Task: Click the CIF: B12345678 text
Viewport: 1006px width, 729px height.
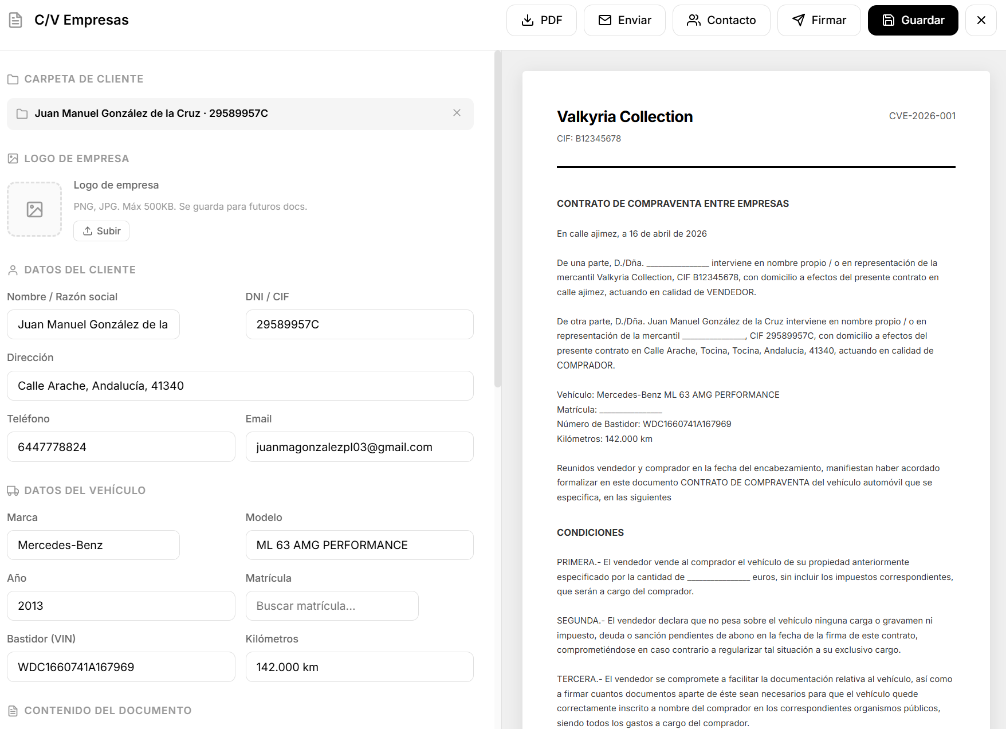Action: pyautogui.click(x=588, y=139)
